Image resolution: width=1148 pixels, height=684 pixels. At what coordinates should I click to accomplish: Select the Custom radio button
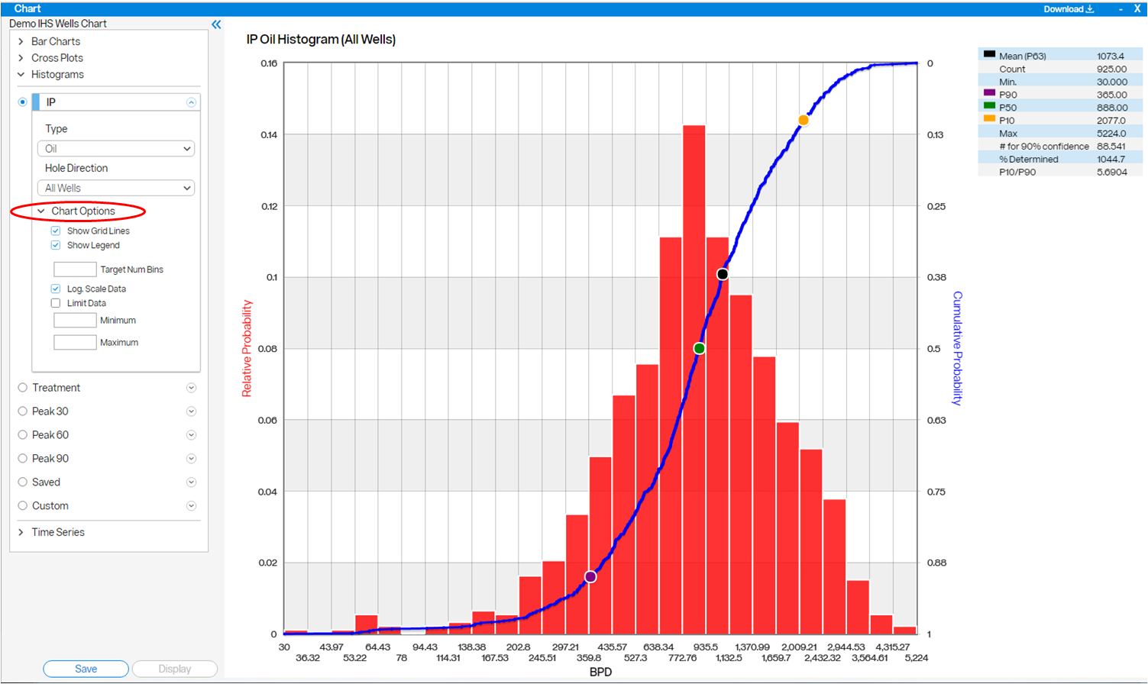tap(23, 506)
